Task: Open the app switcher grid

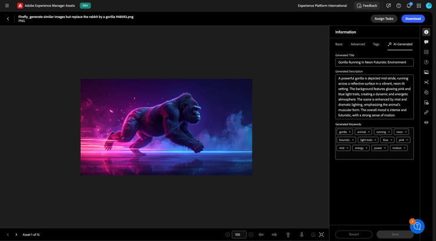Action: pos(419,6)
